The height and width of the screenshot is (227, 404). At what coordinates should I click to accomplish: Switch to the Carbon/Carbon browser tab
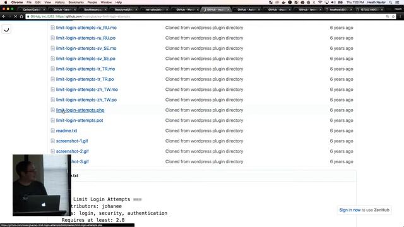pyautogui.click(x=32, y=9)
